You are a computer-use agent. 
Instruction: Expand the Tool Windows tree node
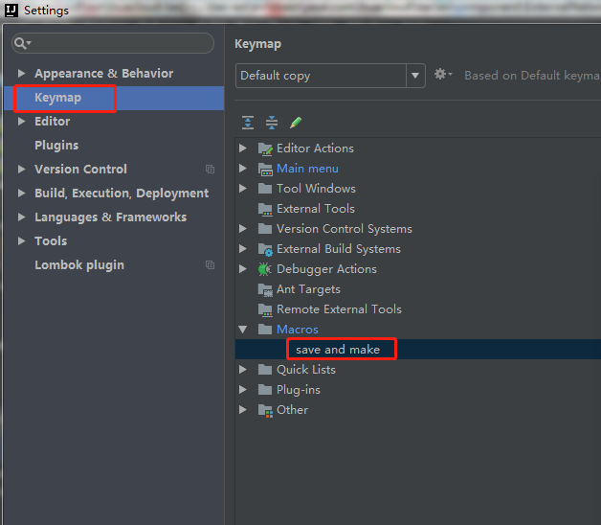point(243,189)
